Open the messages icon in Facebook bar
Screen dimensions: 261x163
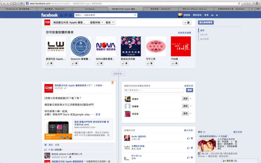(x=66, y=15)
